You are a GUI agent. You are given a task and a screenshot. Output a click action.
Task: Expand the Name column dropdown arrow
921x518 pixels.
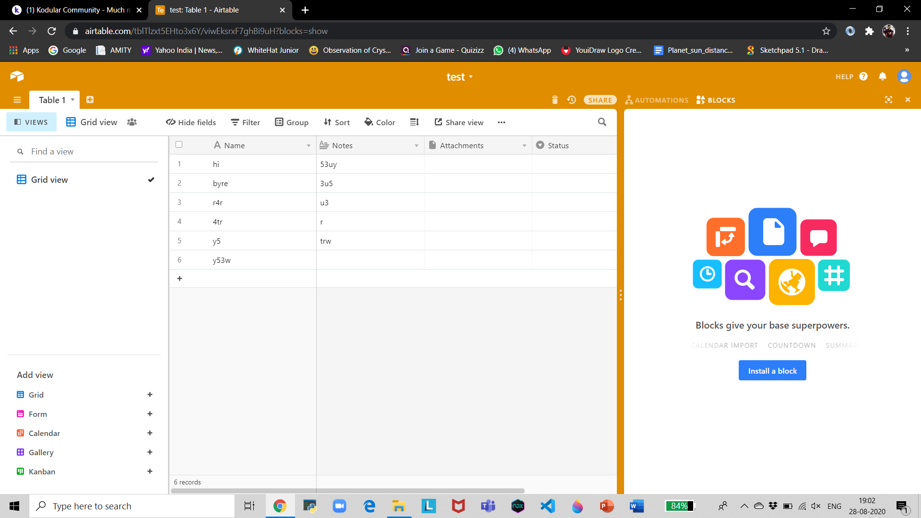pyautogui.click(x=308, y=146)
